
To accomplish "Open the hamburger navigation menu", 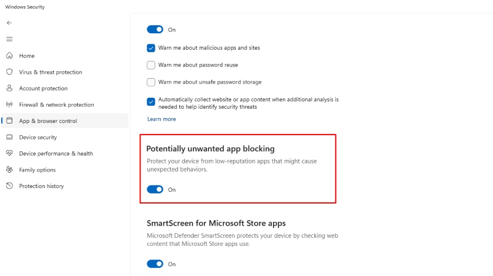I will click(x=9, y=39).
